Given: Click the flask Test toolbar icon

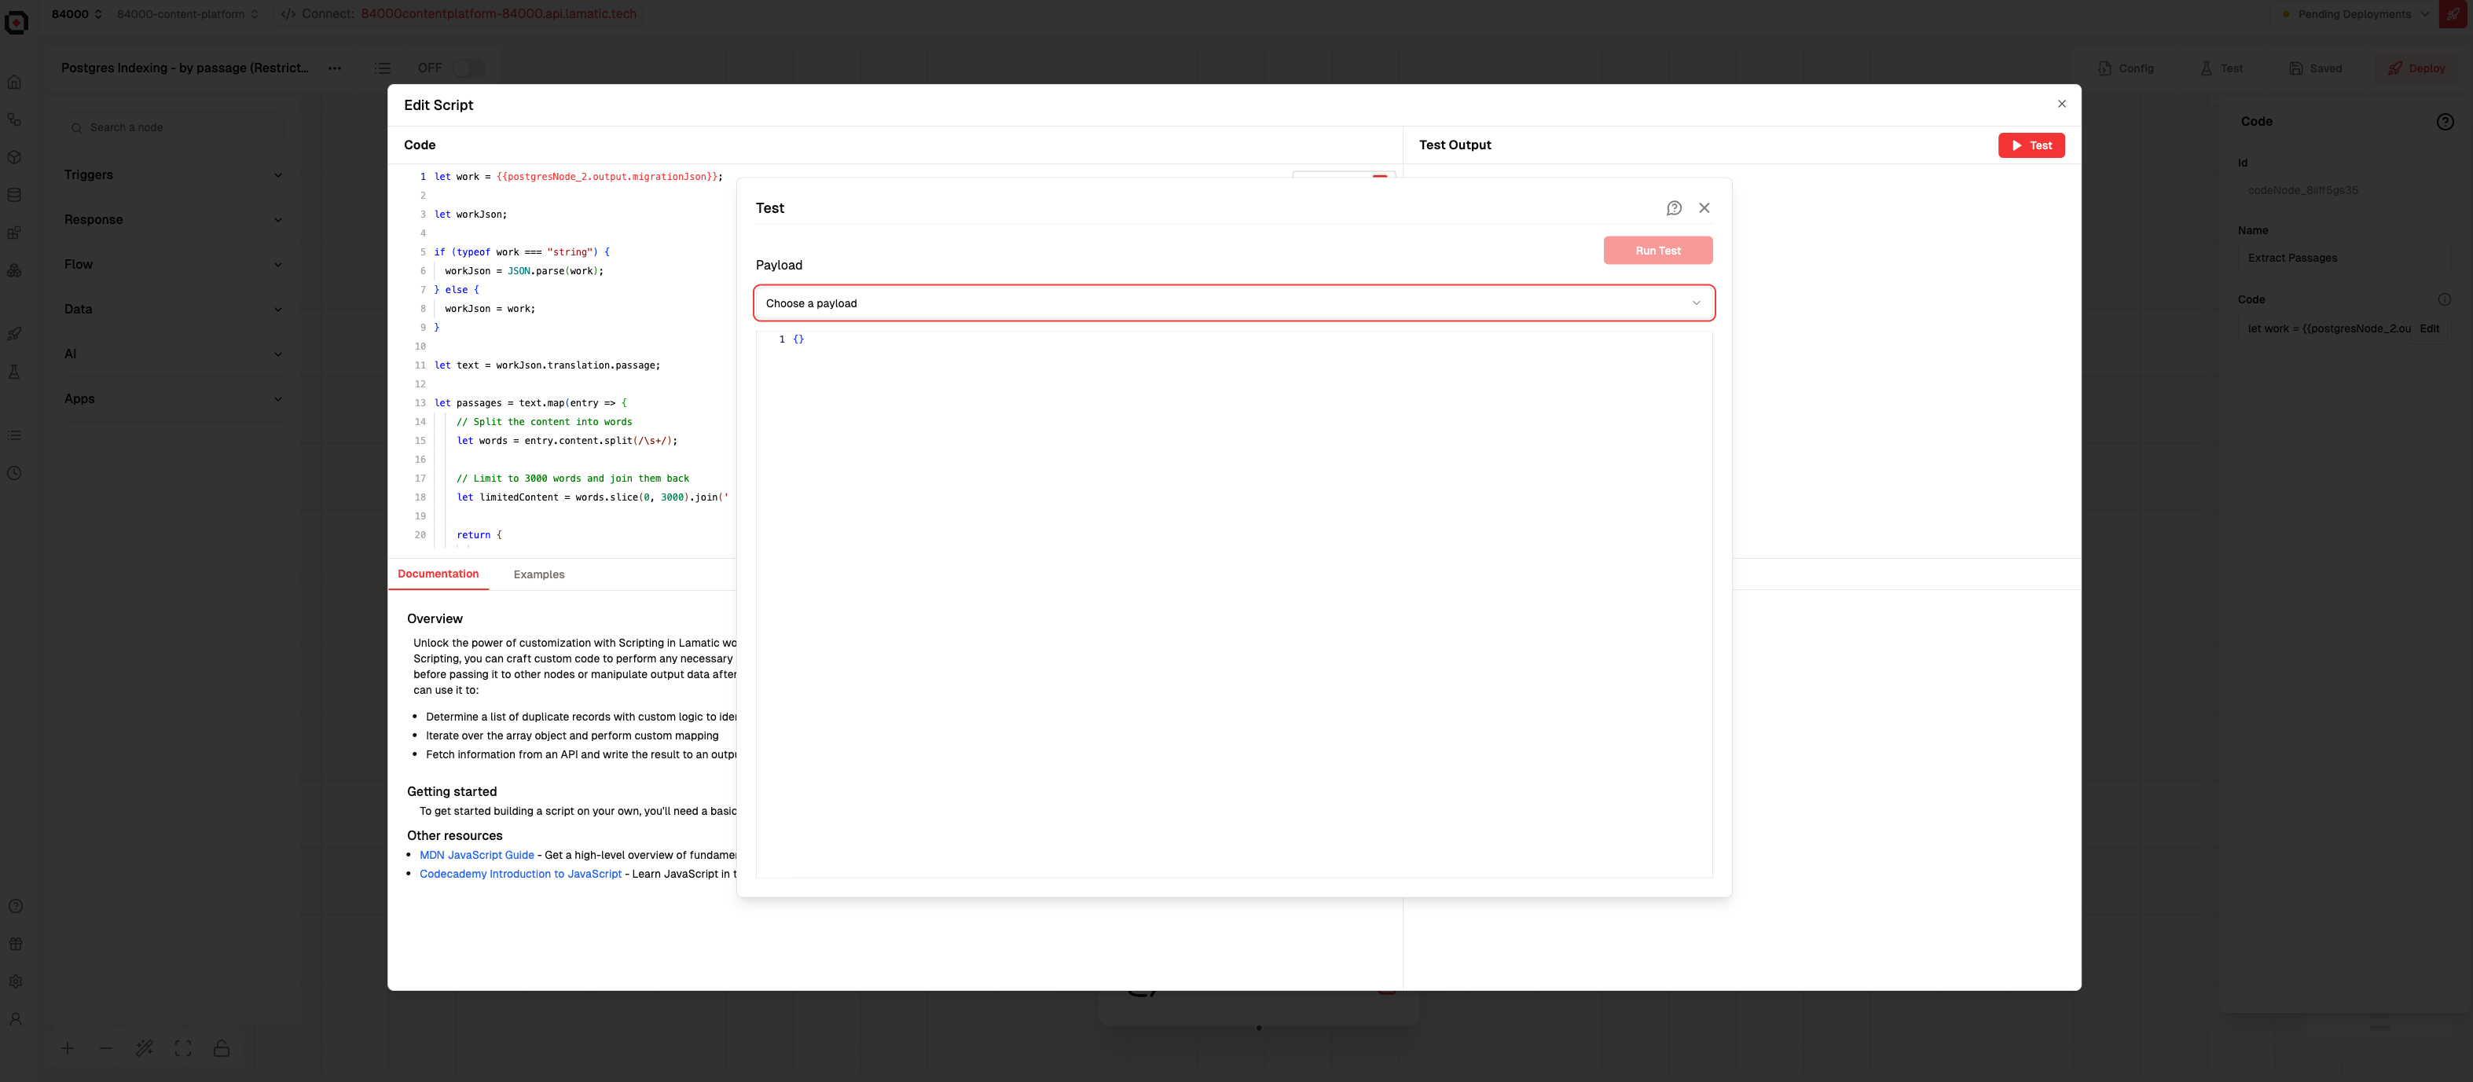Looking at the screenshot, I should coord(2222,68).
